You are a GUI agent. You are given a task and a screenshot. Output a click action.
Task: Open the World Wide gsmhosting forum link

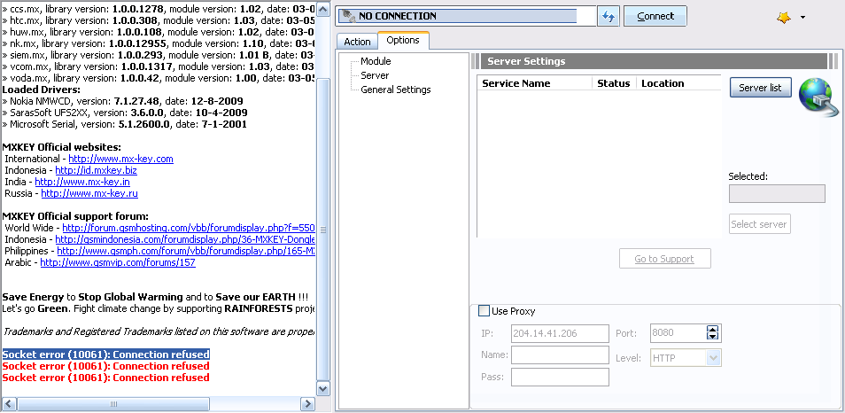pos(189,228)
